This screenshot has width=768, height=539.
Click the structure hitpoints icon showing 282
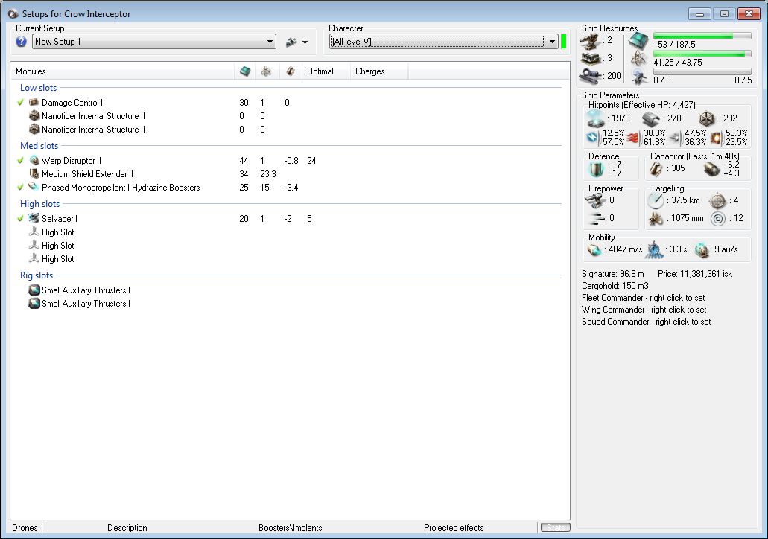point(707,118)
